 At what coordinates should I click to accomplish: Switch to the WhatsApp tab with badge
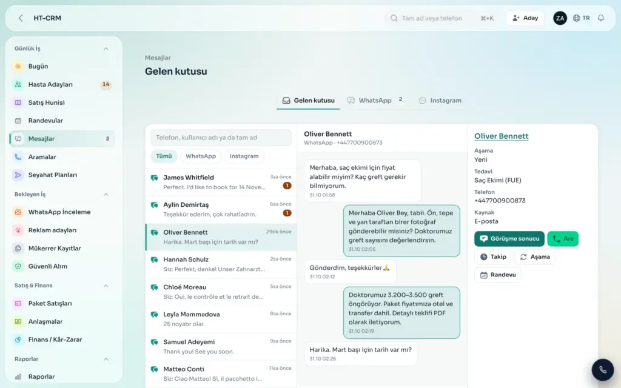[375, 101]
